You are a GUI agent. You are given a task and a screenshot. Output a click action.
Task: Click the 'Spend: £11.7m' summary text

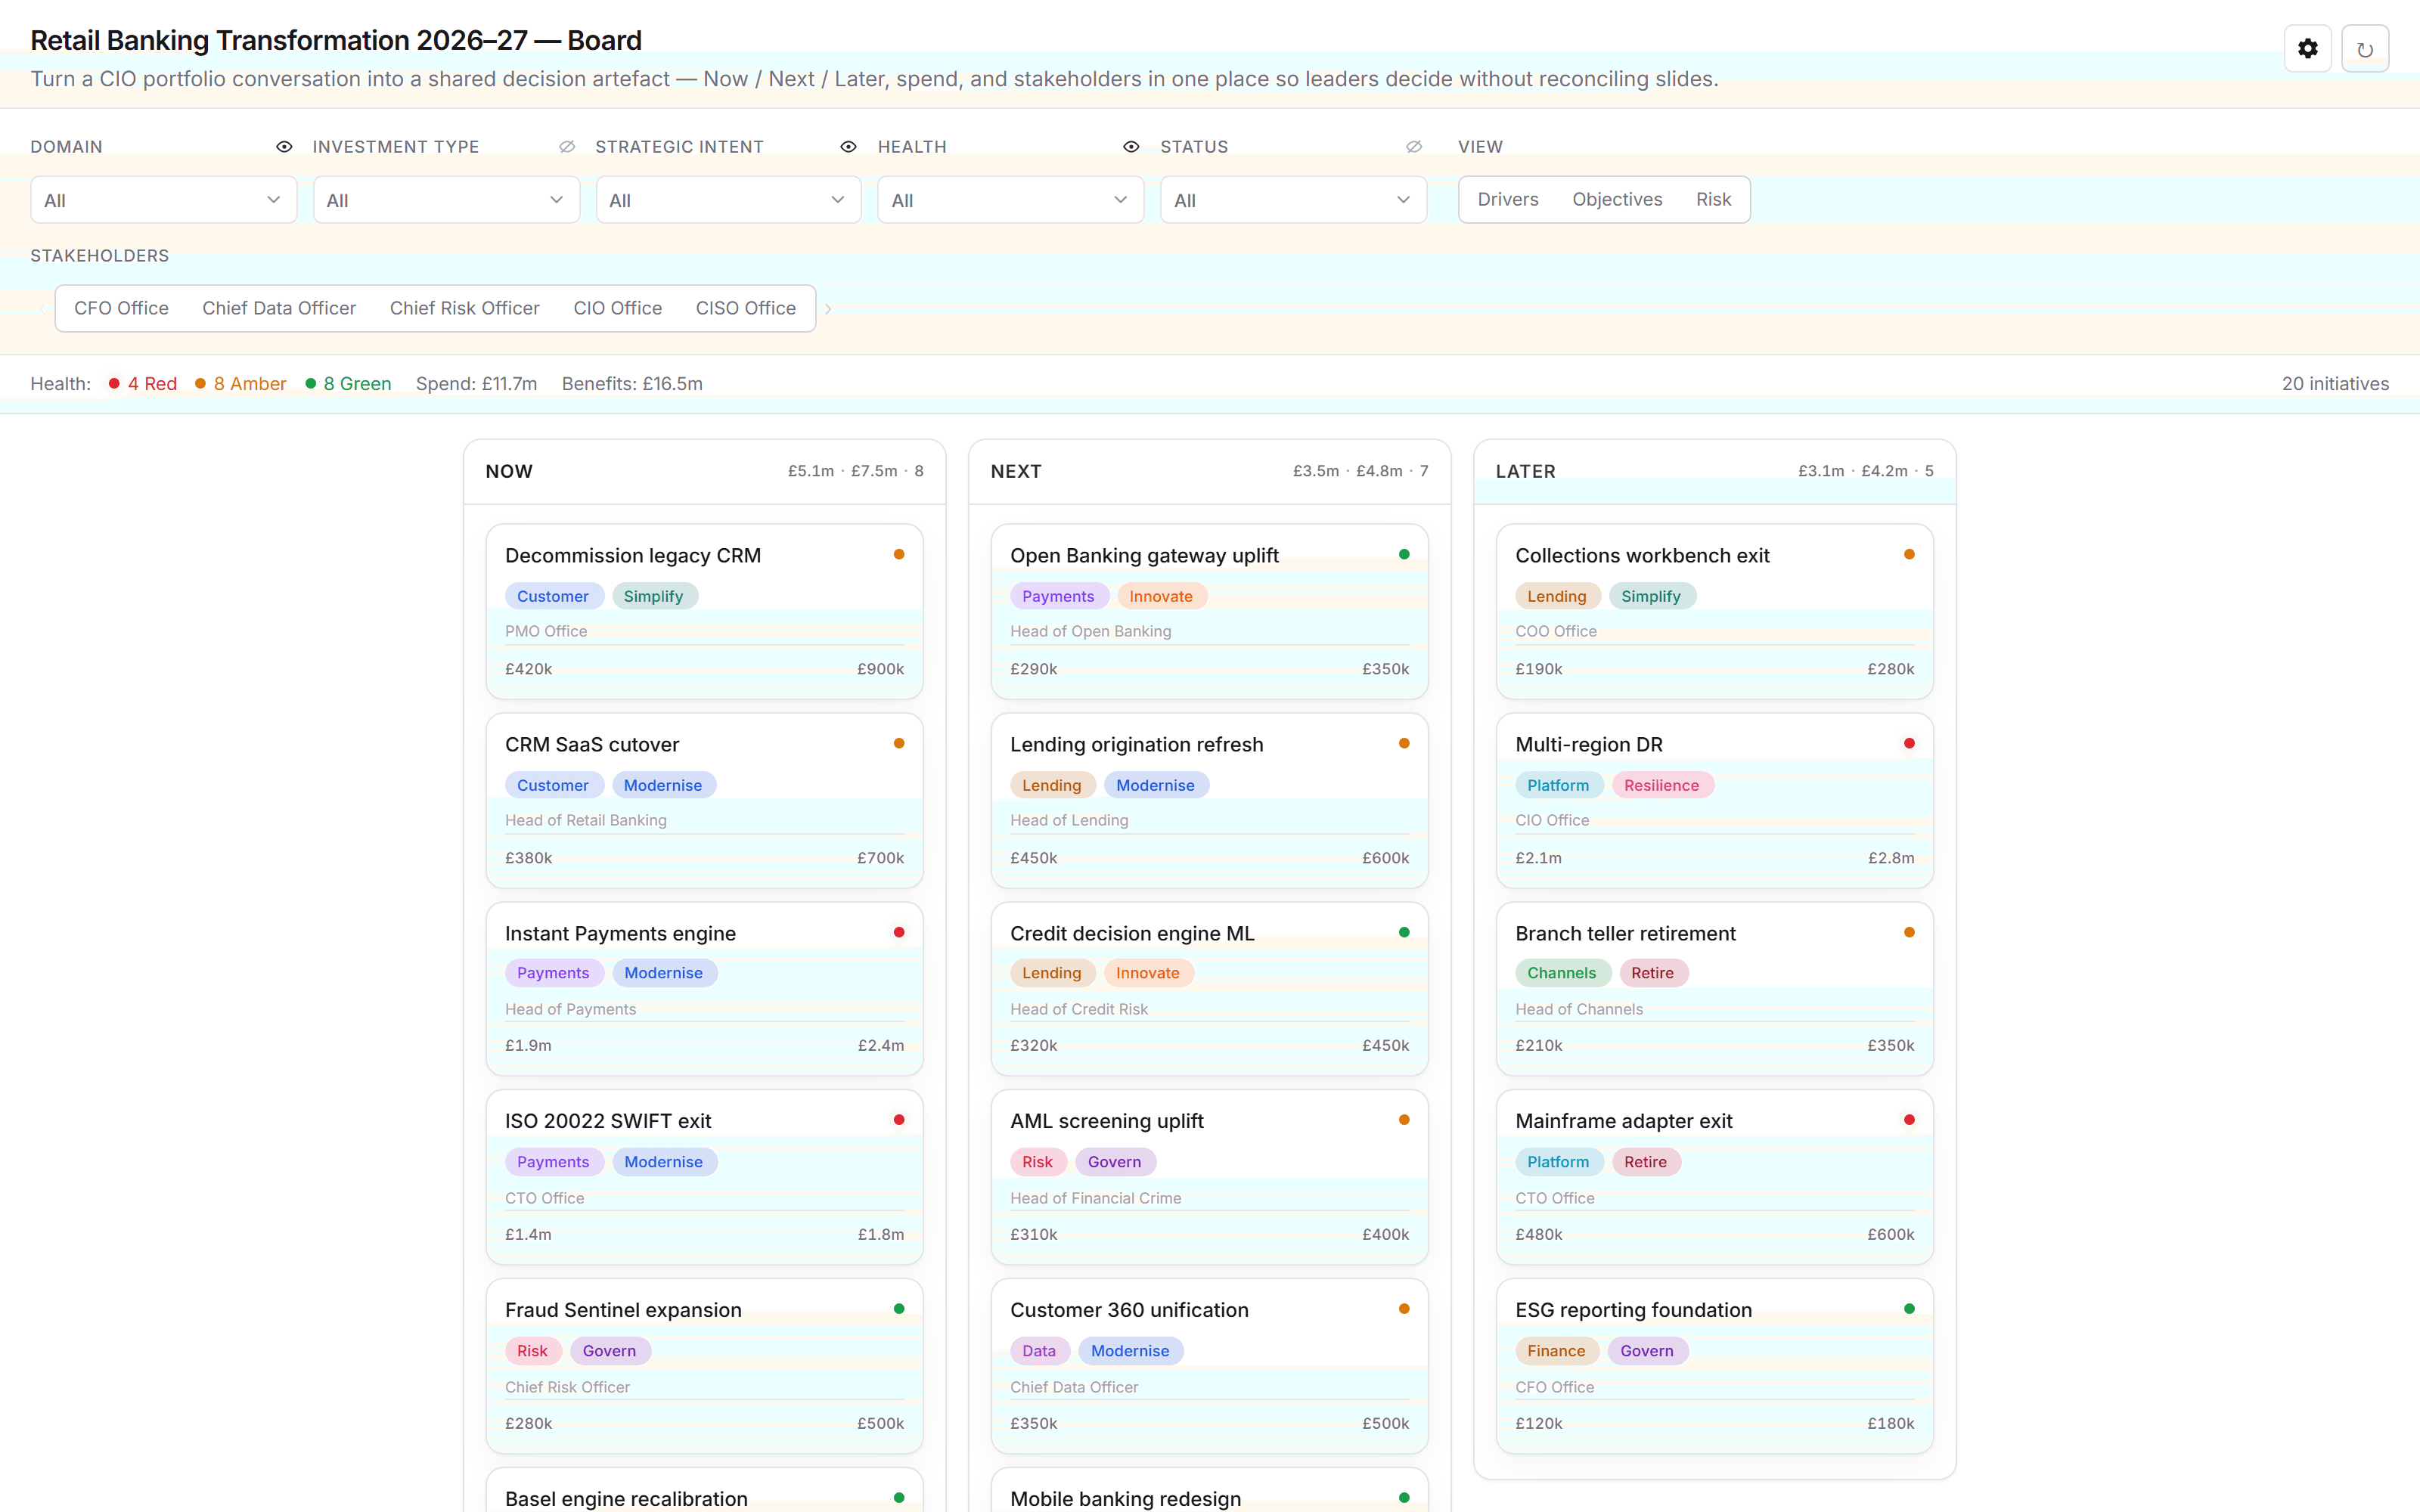point(476,384)
